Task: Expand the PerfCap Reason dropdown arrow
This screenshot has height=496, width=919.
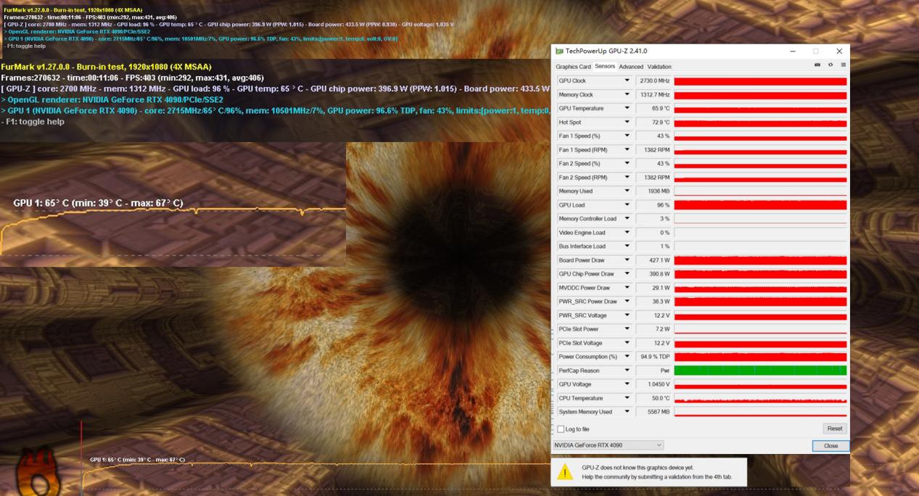Action: coord(627,371)
